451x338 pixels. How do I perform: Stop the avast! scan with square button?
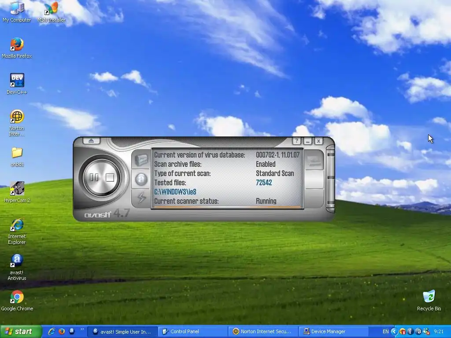point(110,177)
